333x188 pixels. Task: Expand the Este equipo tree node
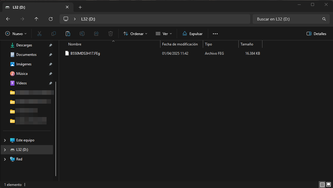pos(5,140)
